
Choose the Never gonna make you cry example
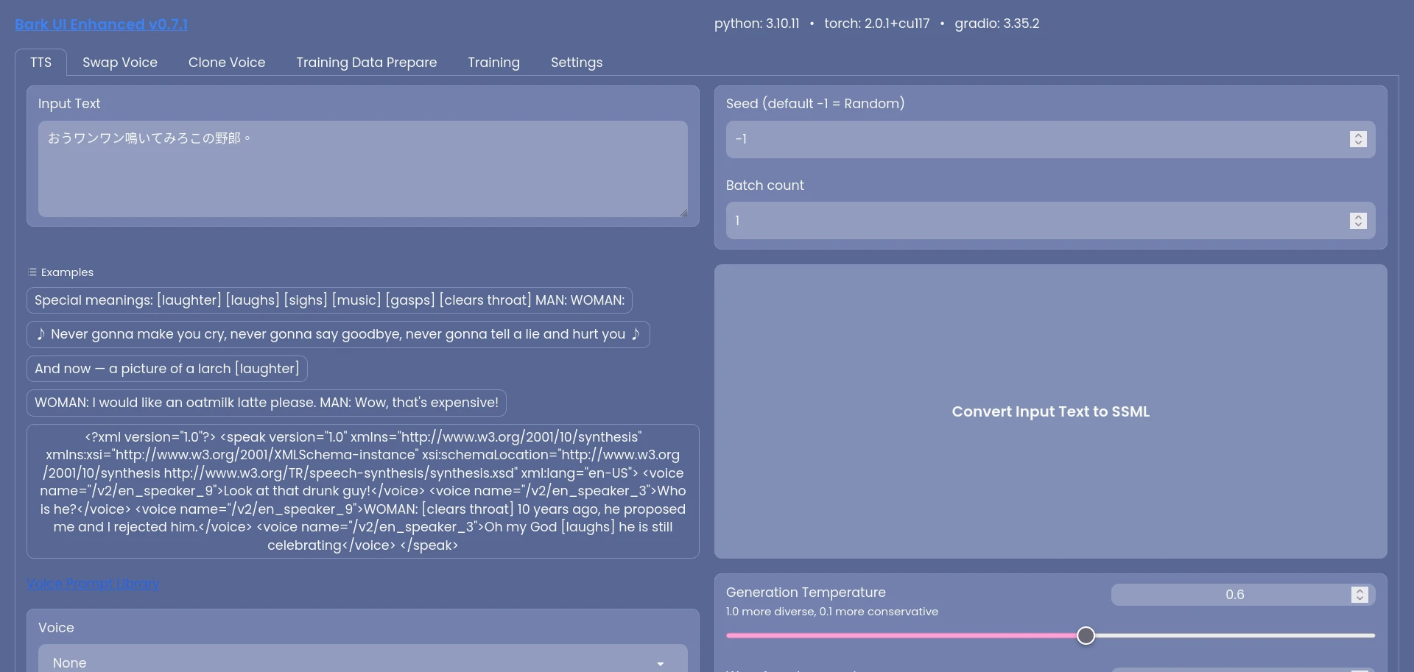338,334
